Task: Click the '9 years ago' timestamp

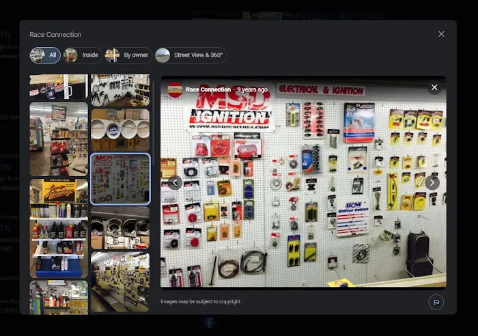Action: click(x=252, y=89)
